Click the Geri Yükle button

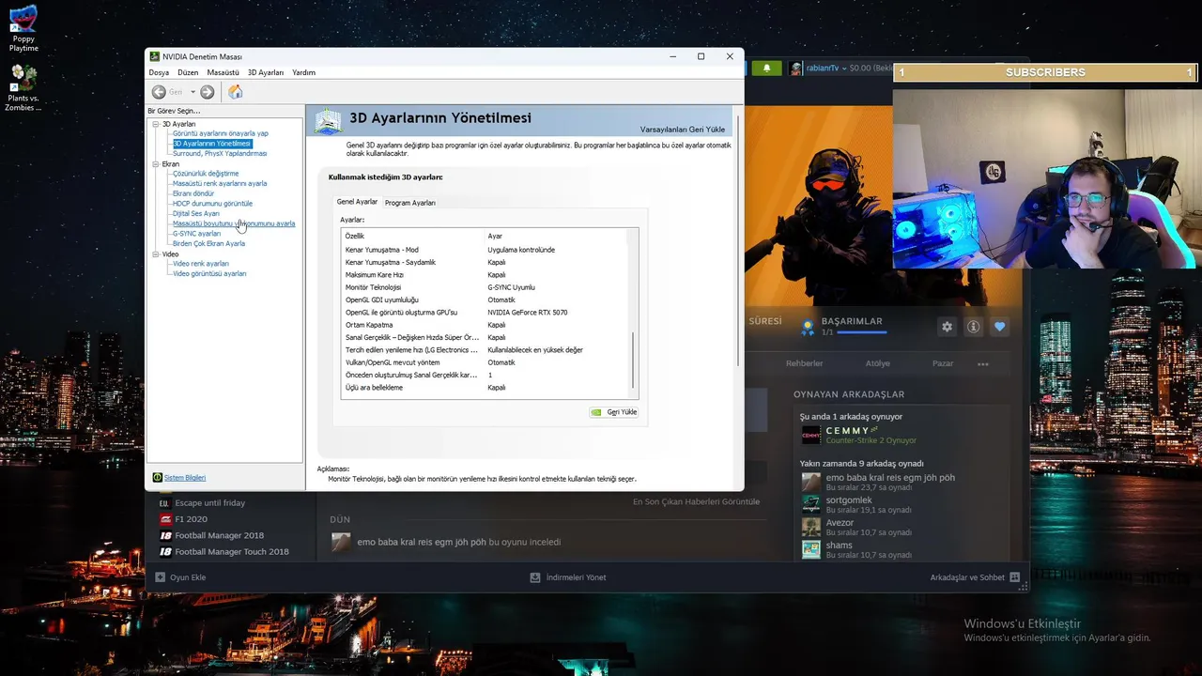coord(614,412)
